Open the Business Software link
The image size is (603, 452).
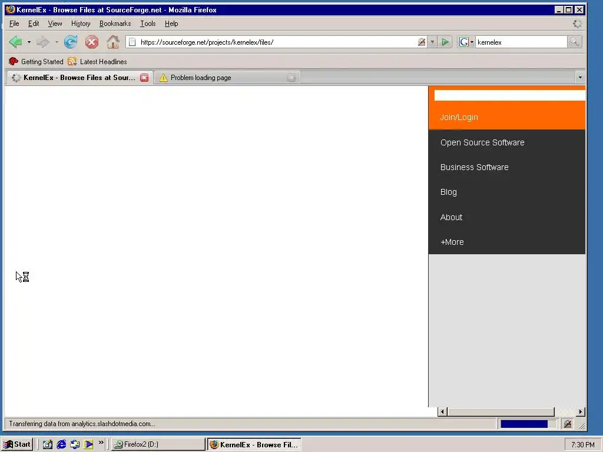pos(474,167)
